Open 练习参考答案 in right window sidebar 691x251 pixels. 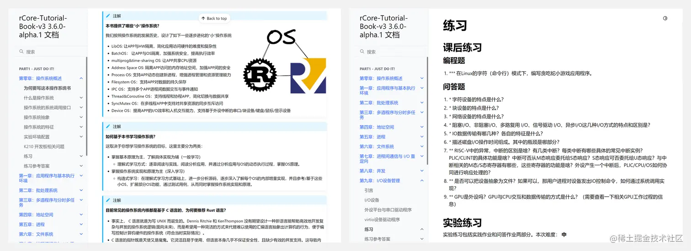(377, 239)
